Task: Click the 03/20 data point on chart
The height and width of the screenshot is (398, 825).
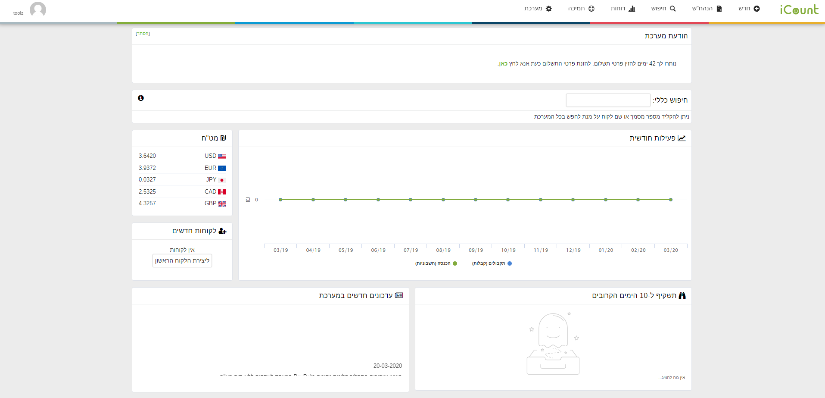Action: click(x=671, y=200)
